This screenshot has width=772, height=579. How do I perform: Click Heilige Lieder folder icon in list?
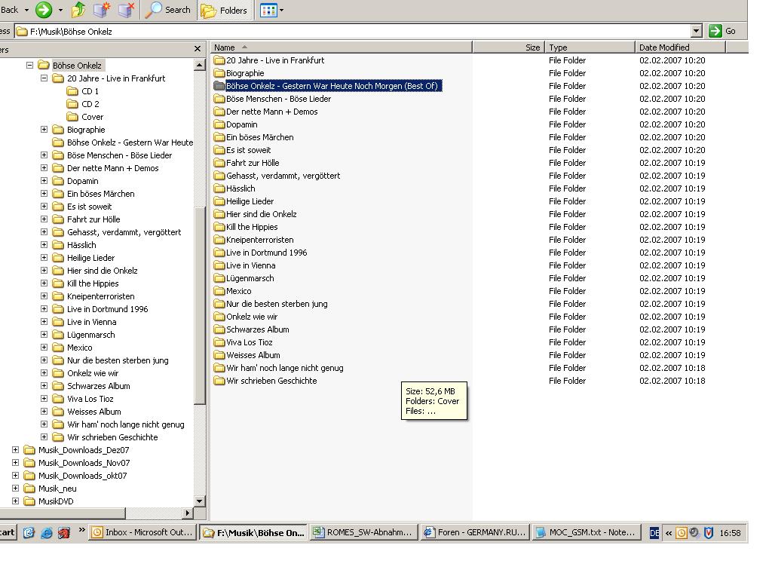[219, 201]
